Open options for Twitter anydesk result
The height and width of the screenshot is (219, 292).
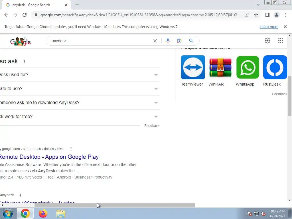coord(20,195)
